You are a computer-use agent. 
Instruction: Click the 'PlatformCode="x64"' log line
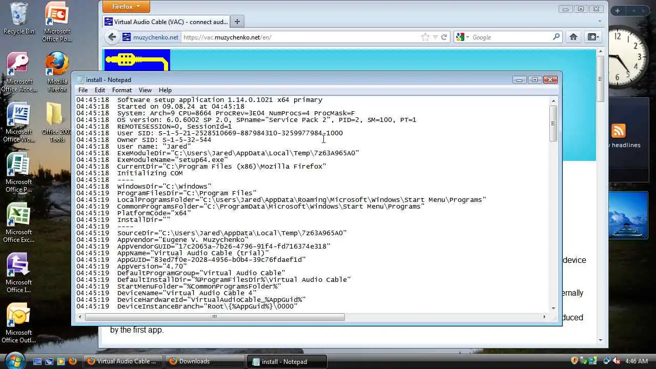(x=154, y=213)
